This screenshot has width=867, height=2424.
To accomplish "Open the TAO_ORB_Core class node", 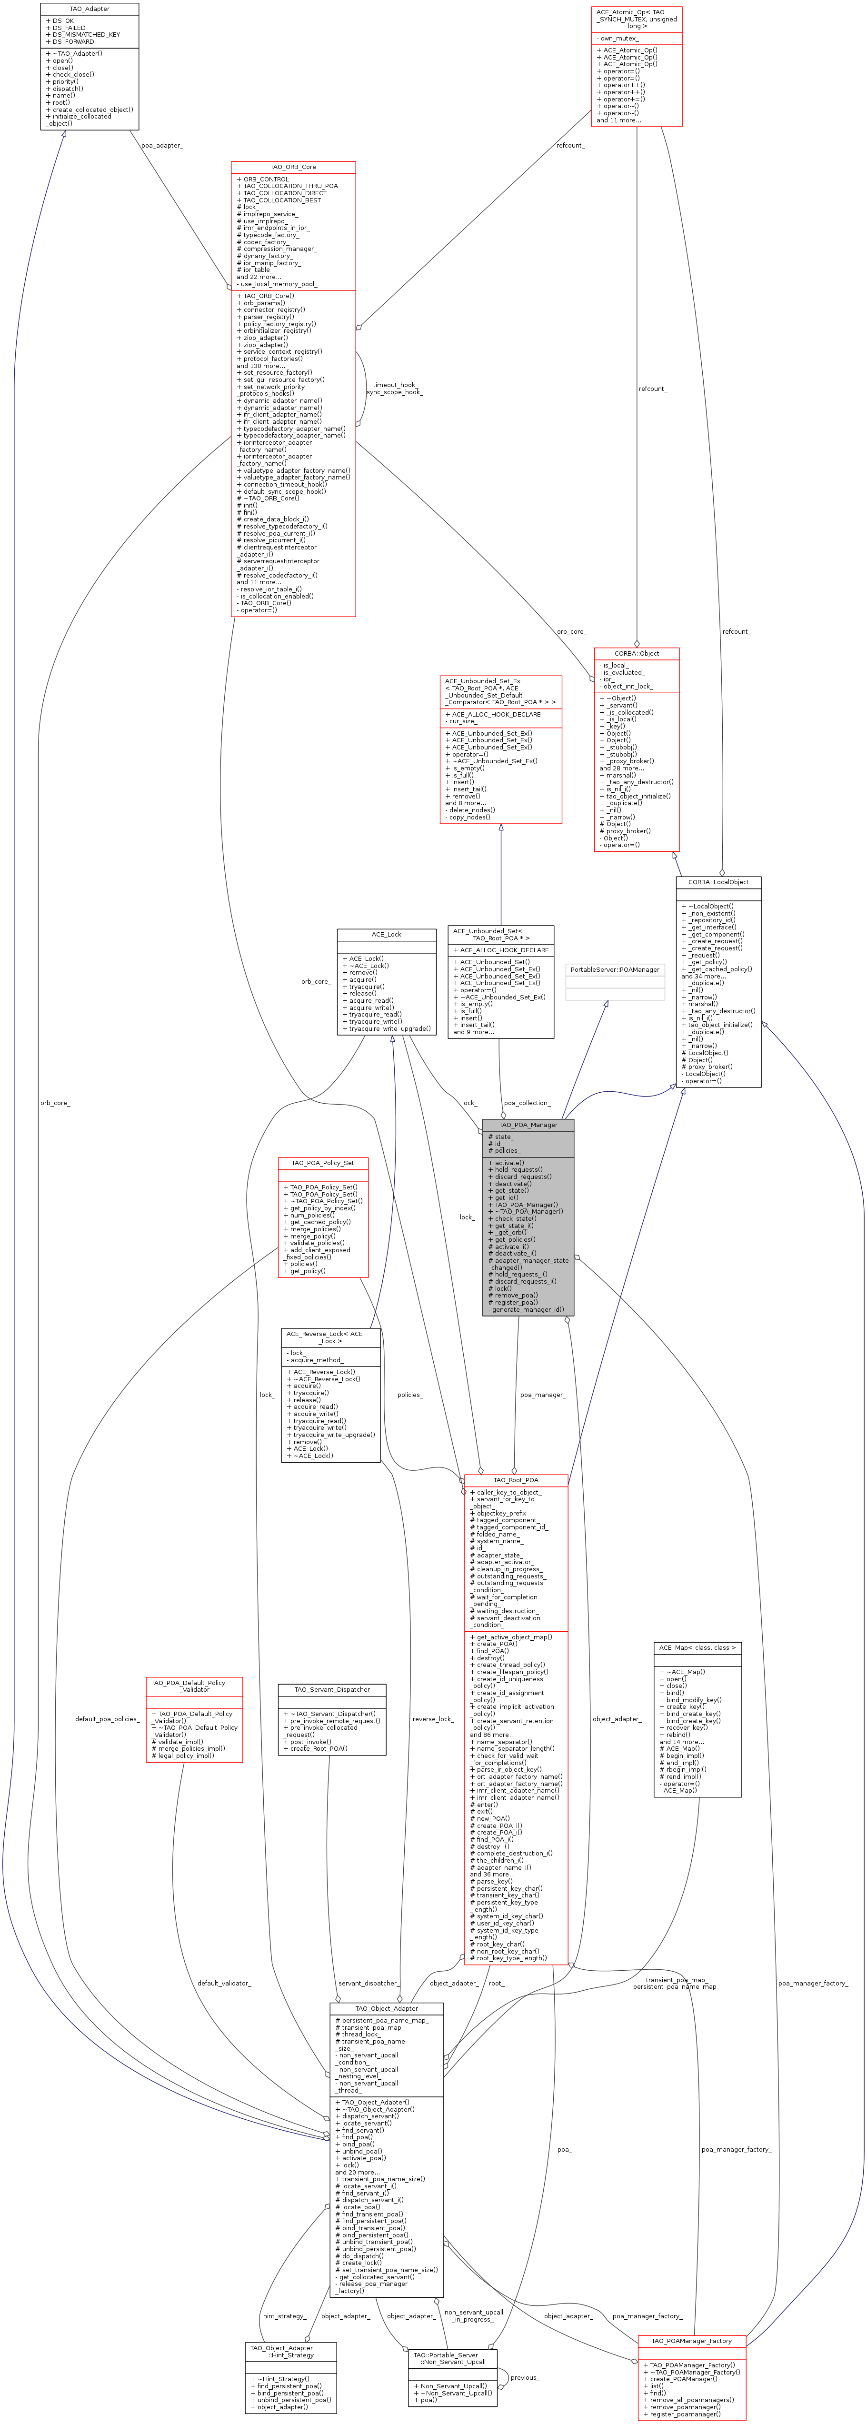I will point(293,168).
